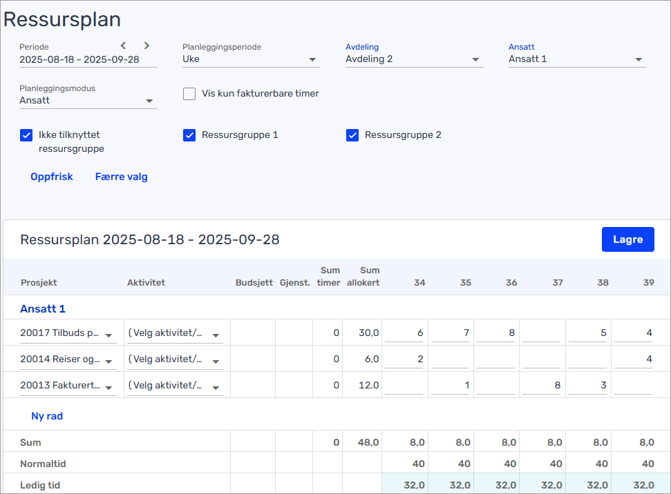This screenshot has width=671, height=494.
Task: Untick the Ressursgruppe 2 checkbox
Action: coord(352,135)
